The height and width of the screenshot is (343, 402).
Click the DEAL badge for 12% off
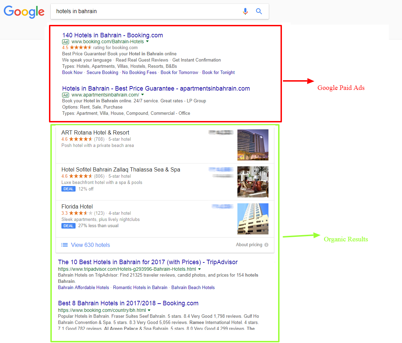tap(68, 189)
